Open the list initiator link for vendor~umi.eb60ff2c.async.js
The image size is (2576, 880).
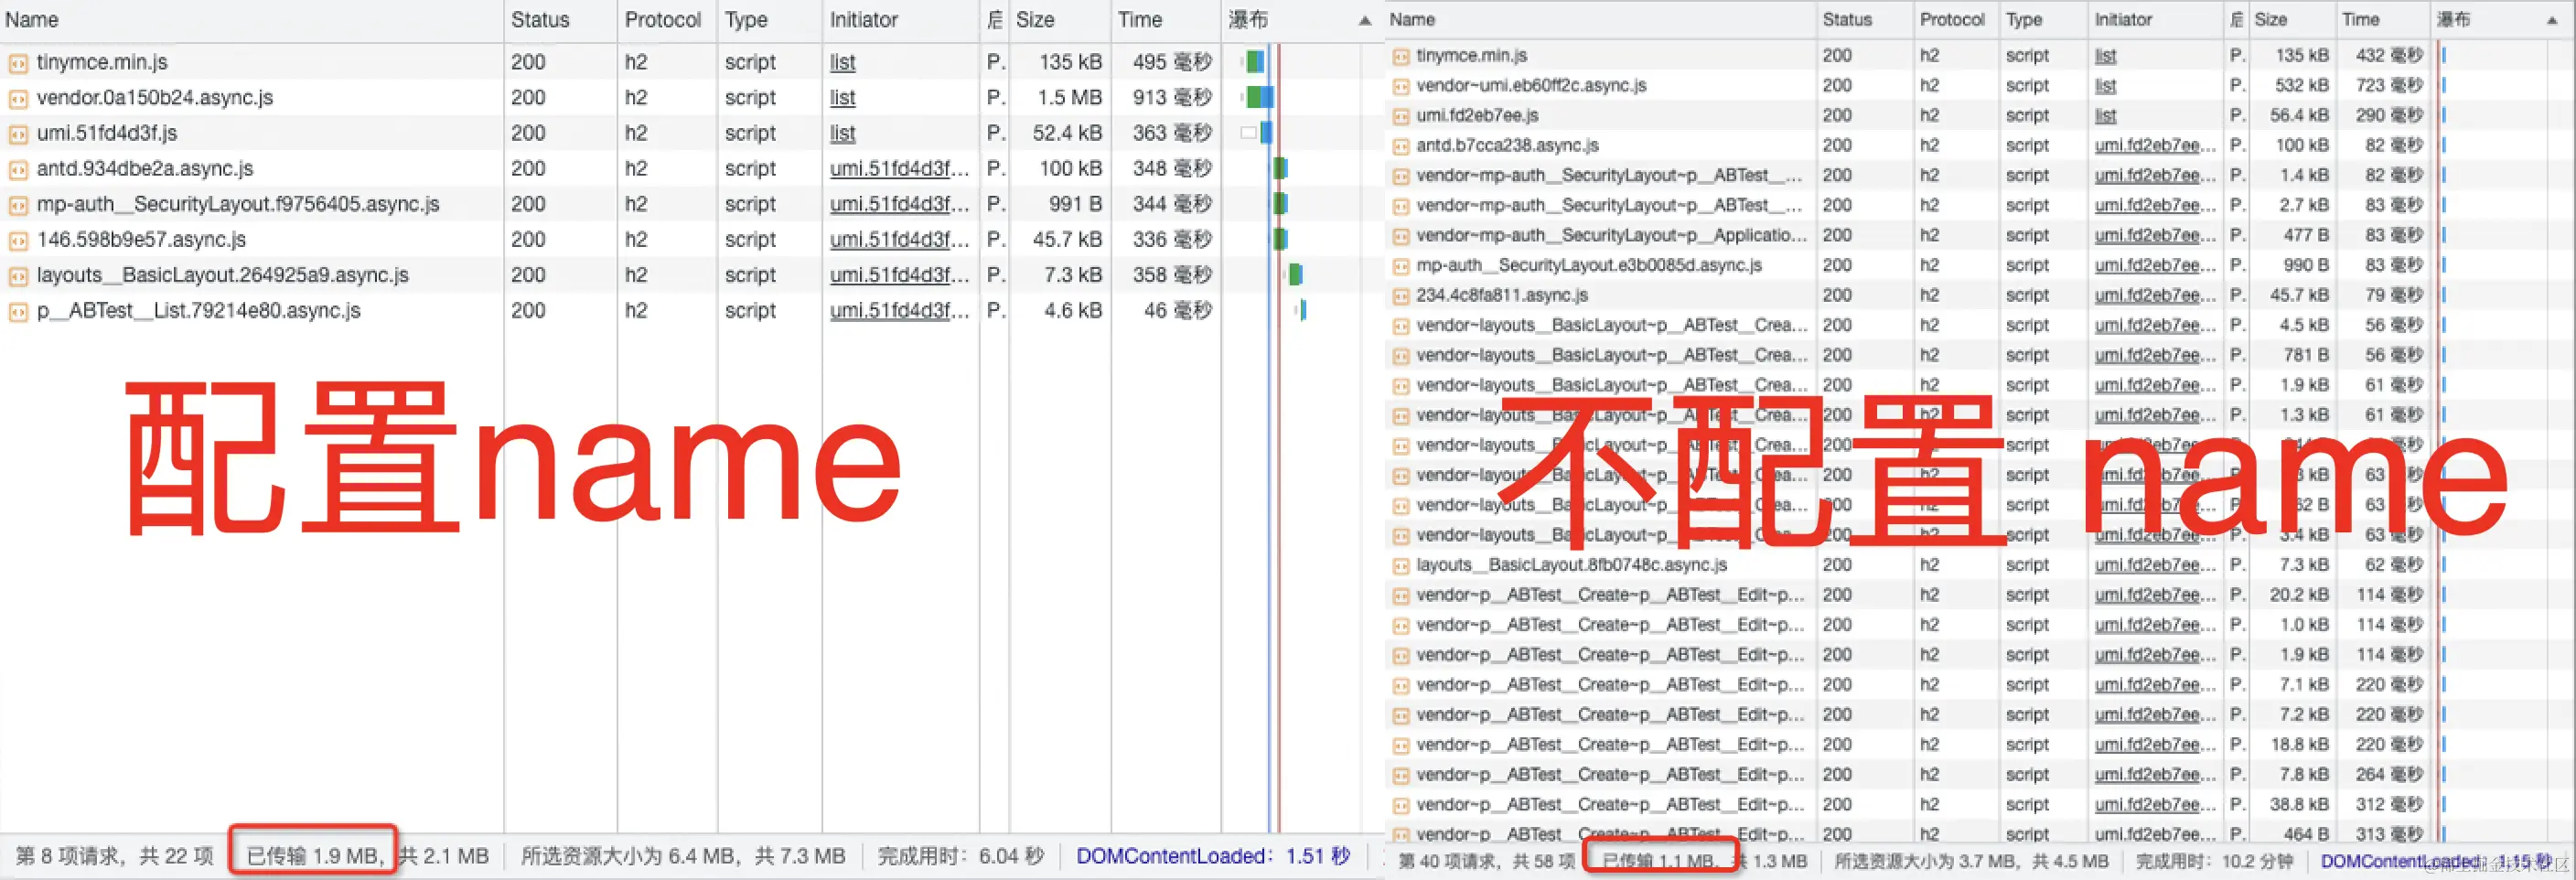coord(2105,85)
